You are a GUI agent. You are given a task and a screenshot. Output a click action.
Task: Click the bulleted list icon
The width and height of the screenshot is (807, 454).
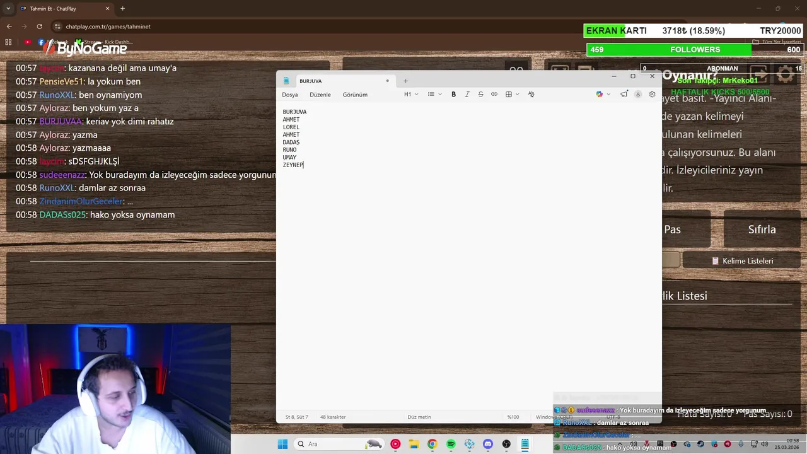click(x=431, y=95)
